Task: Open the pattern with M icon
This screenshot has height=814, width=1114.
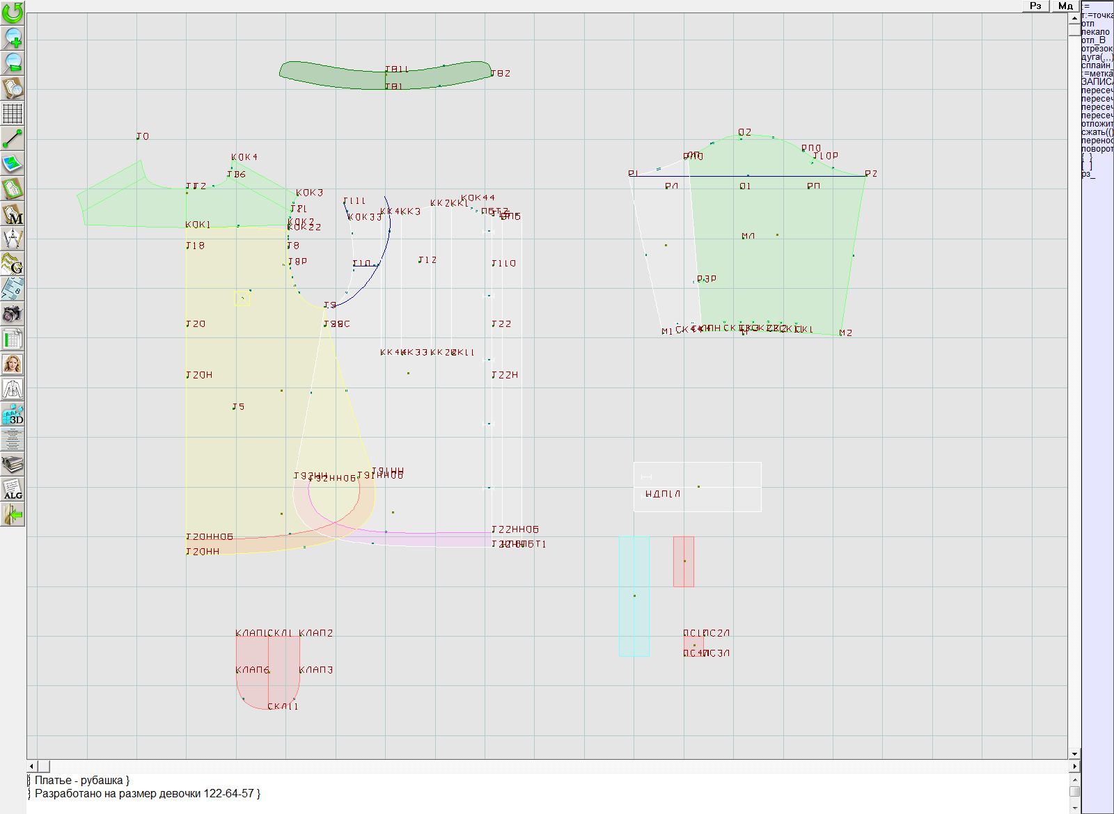Action: tap(13, 214)
